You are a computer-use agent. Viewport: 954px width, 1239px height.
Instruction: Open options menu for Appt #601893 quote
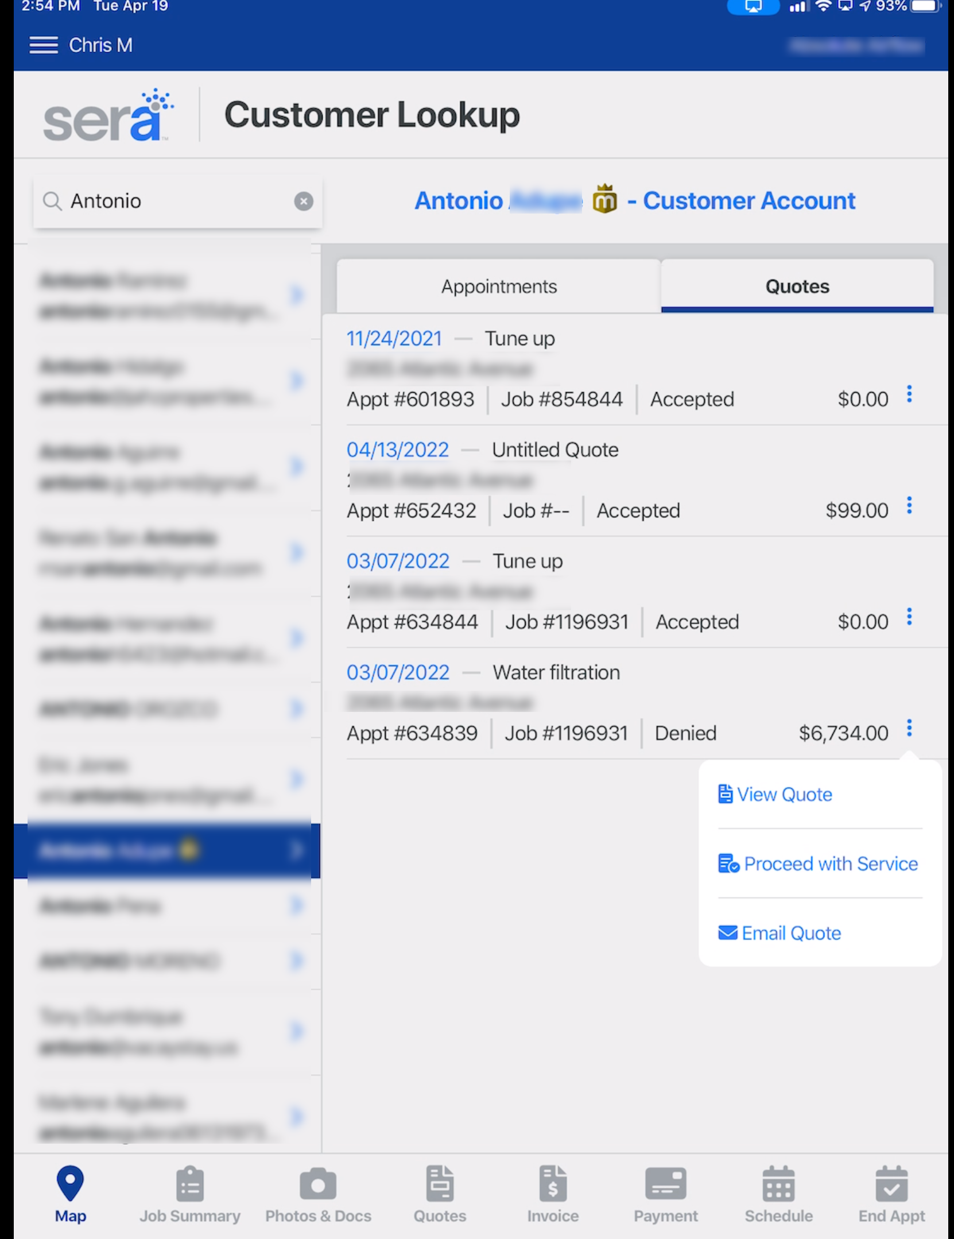[x=909, y=394]
